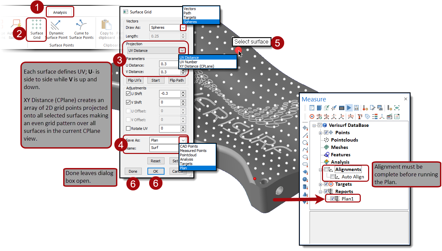This screenshot has width=442, height=251.
Task: Click the camera snapshot icon in the Measure toolbar
Action: point(380,108)
